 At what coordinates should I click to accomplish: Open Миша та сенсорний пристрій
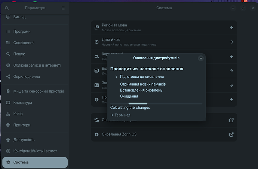[x=39, y=91]
